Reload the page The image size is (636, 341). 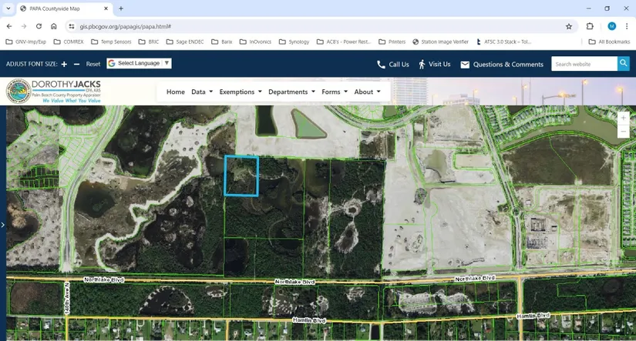38,26
